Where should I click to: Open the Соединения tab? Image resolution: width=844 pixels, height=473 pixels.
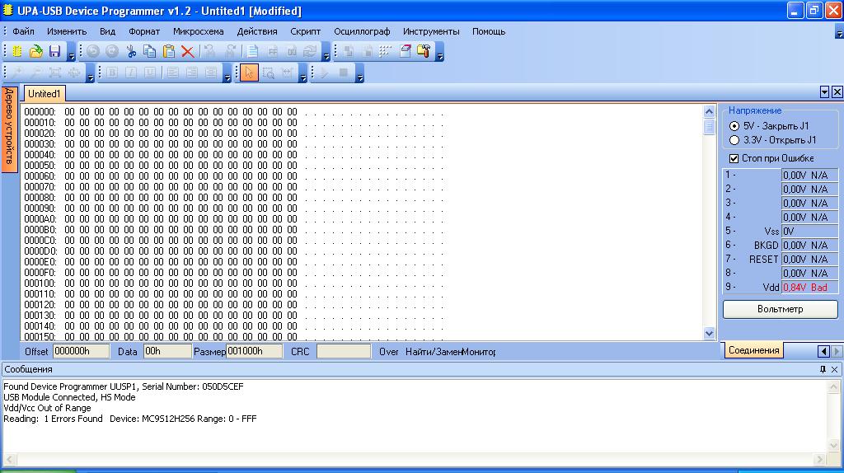pyautogui.click(x=753, y=350)
